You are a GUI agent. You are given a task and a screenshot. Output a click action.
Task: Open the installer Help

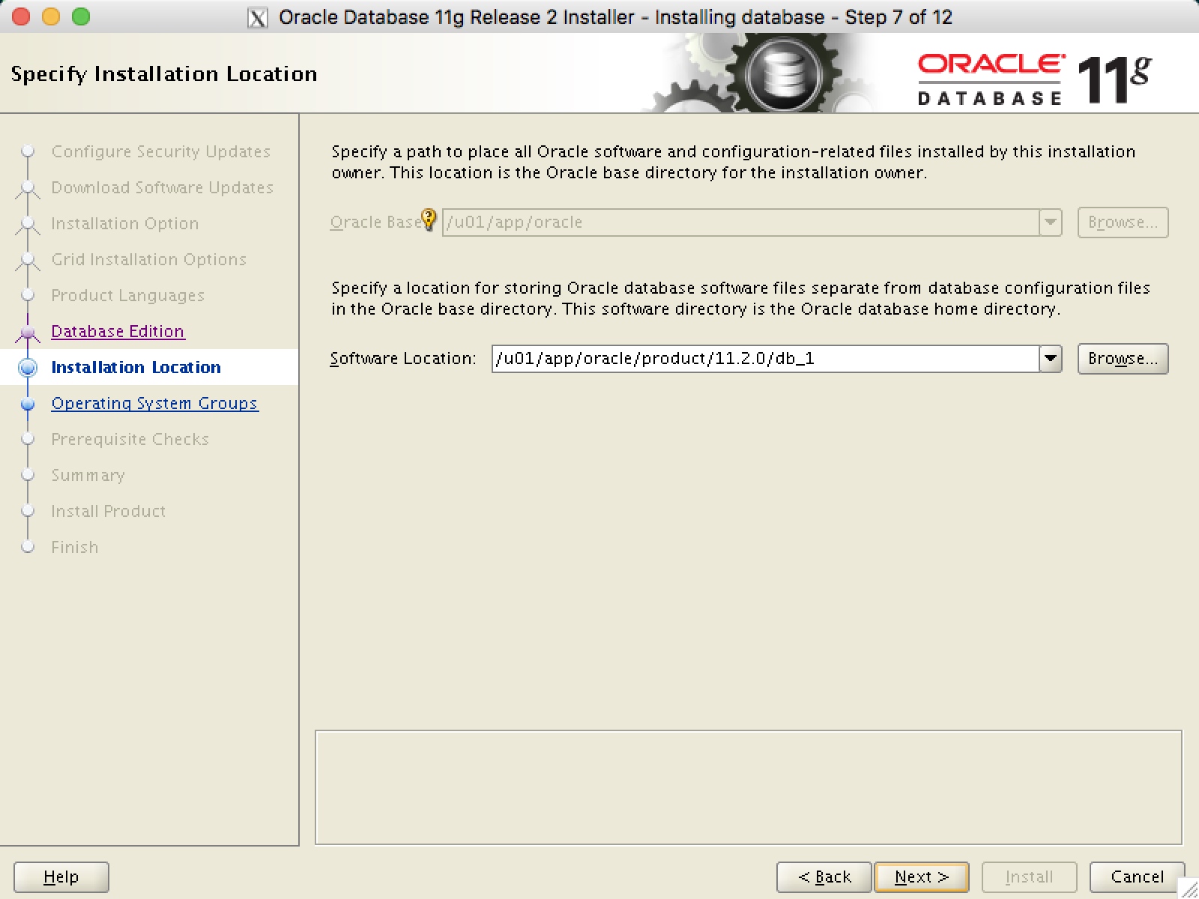pos(61,877)
